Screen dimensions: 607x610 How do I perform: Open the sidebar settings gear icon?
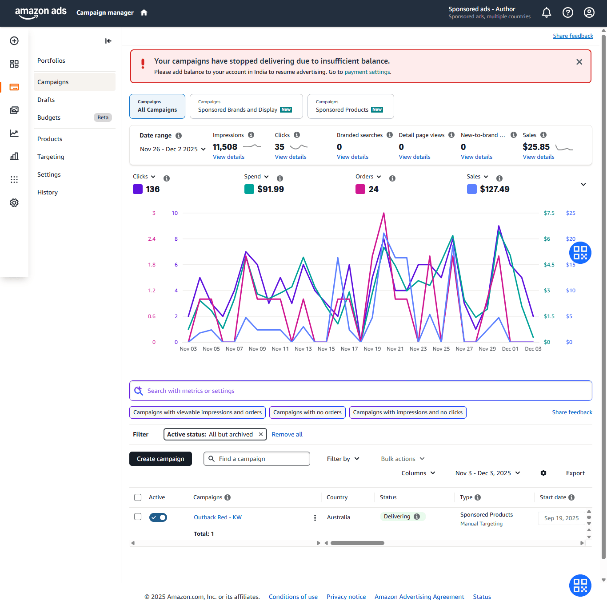[x=14, y=202]
